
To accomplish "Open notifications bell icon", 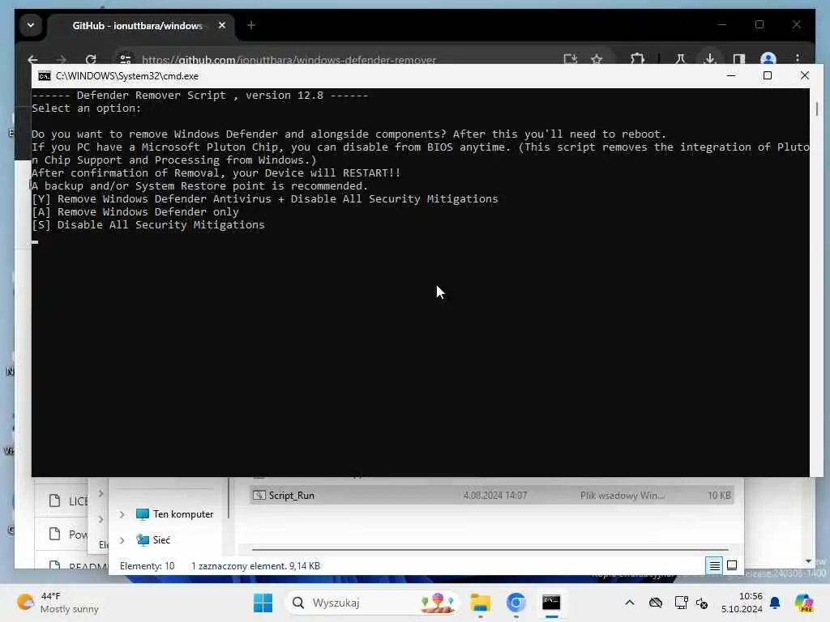I will pos(775,603).
